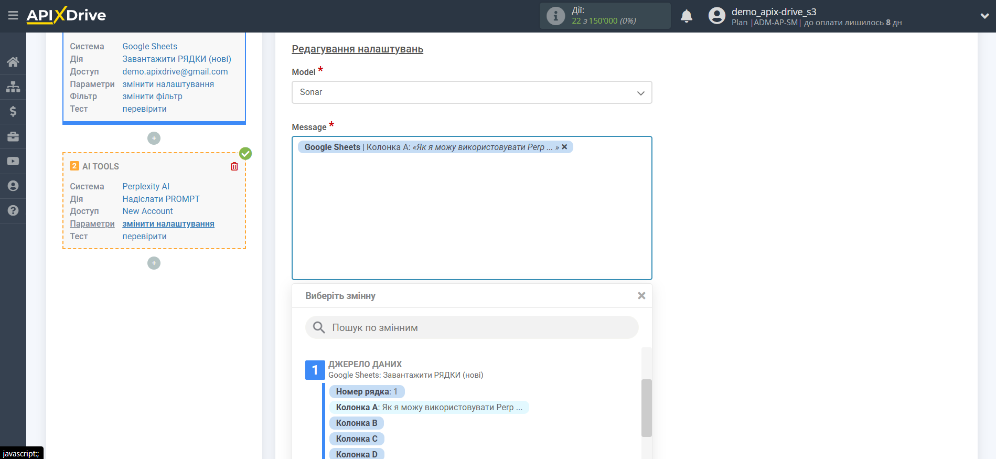Click the home icon in the sidebar
This screenshot has width=996, height=459.
(13, 62)
